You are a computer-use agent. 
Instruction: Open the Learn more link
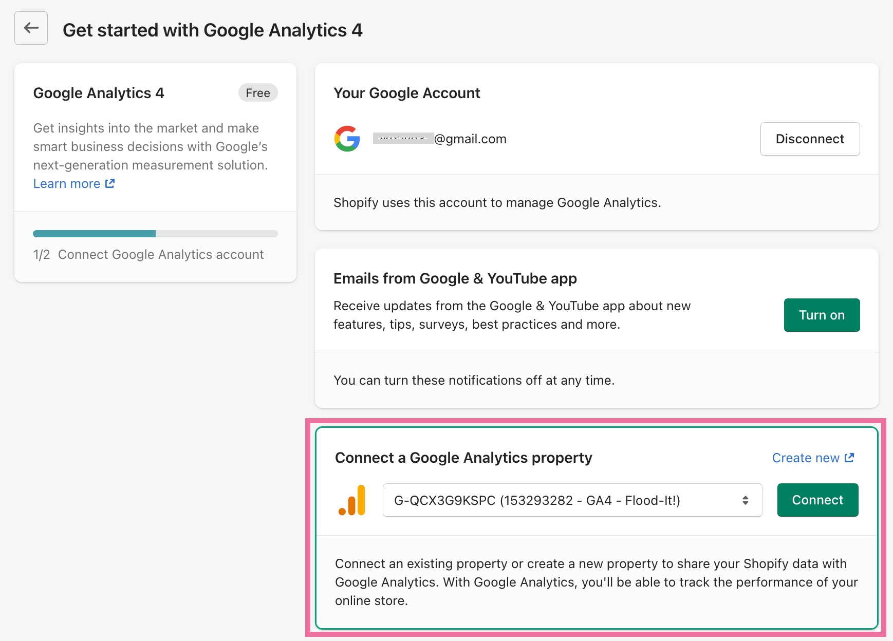click(67, 183)
